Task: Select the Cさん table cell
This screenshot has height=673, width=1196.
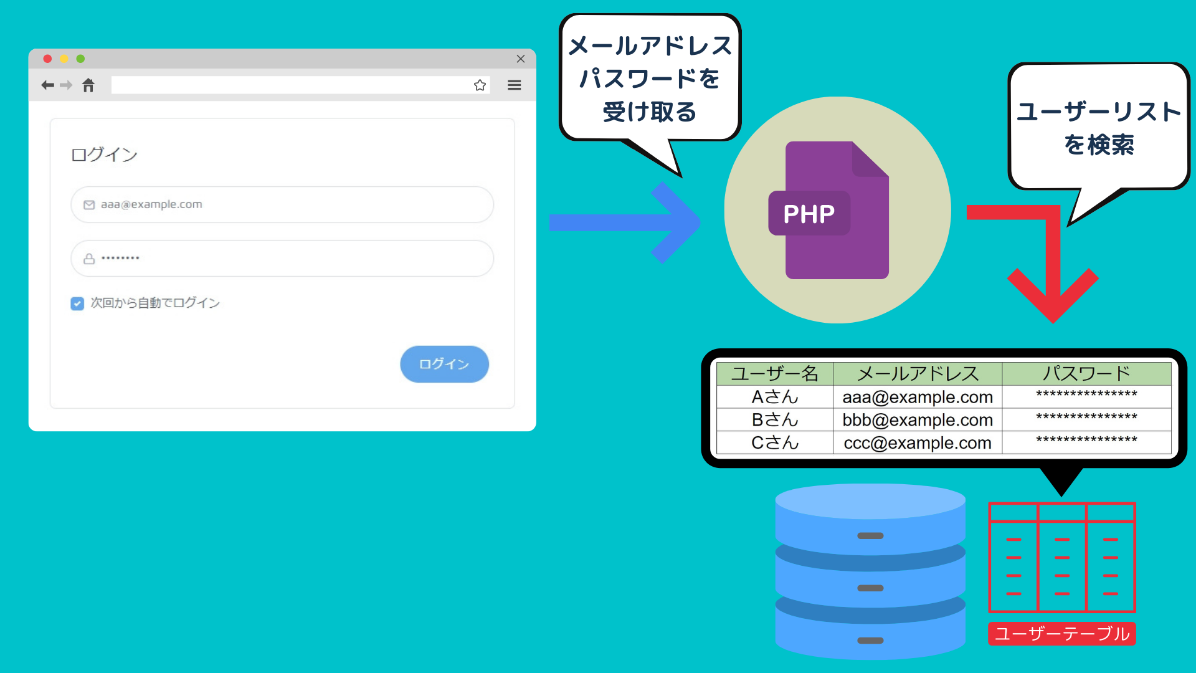Action: click(x=774, y=443)
